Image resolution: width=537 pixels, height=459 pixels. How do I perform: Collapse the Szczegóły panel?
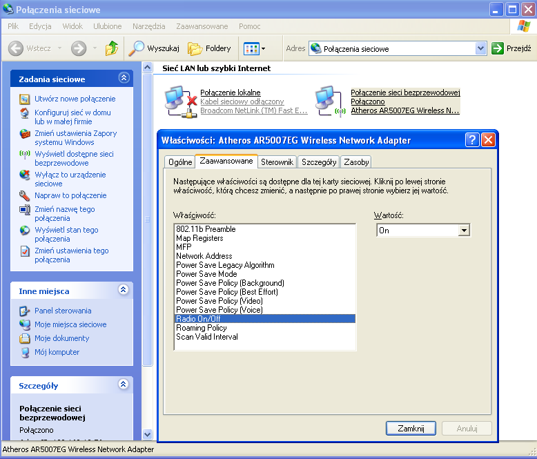(x=124, y=384)
